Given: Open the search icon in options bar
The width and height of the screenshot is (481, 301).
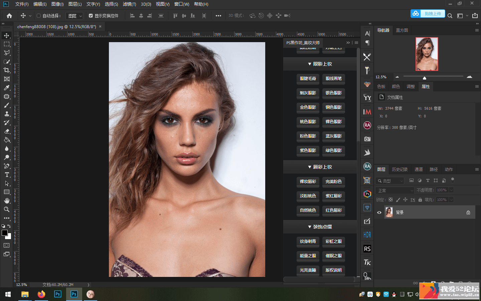Looking at the screenshot, I should [x=450, y=16].
